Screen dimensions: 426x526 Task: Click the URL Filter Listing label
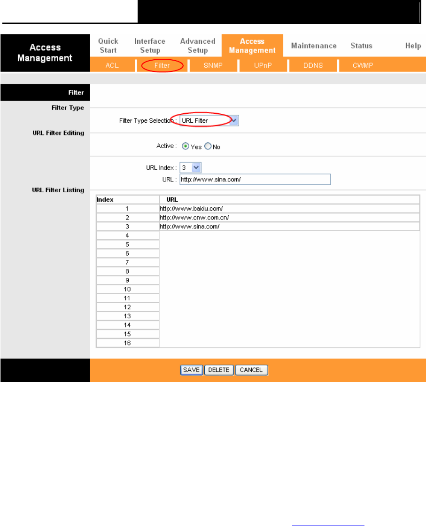pyautogui.click(x=58, y=190)
